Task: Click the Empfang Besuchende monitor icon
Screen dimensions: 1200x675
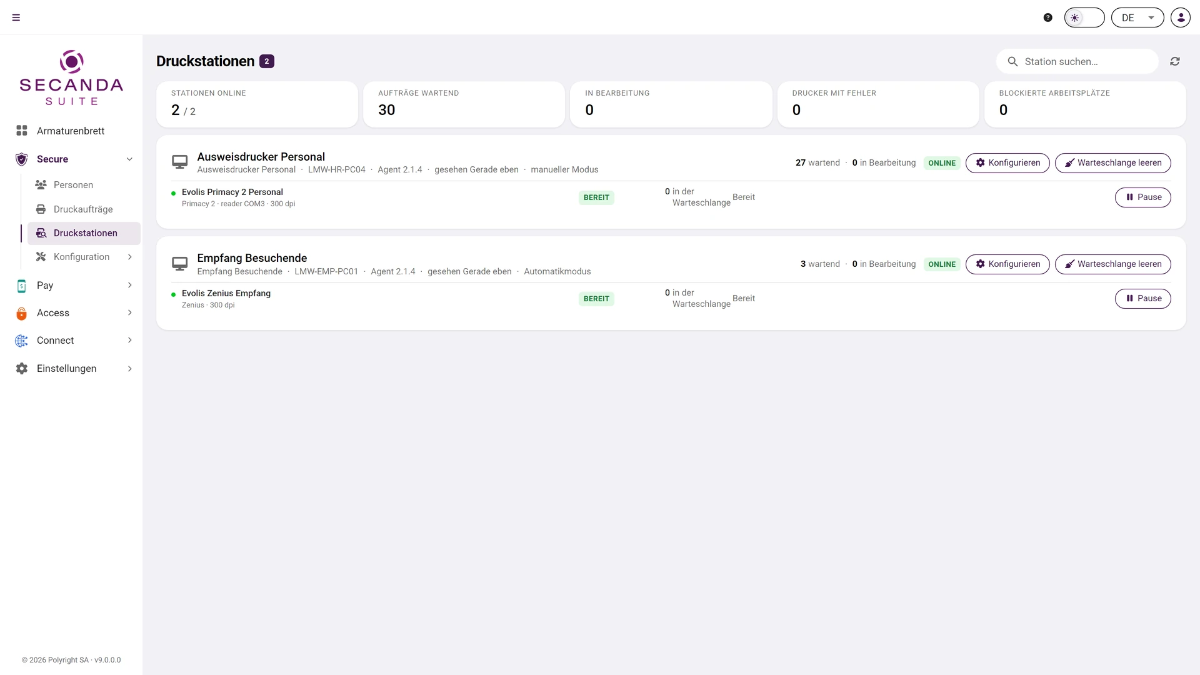Action: [180, 264]
